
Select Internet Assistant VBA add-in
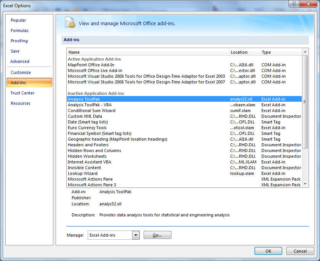[184, 162]
